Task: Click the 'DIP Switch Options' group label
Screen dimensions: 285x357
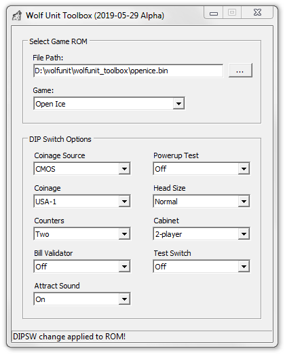Action: coord(60,139)
